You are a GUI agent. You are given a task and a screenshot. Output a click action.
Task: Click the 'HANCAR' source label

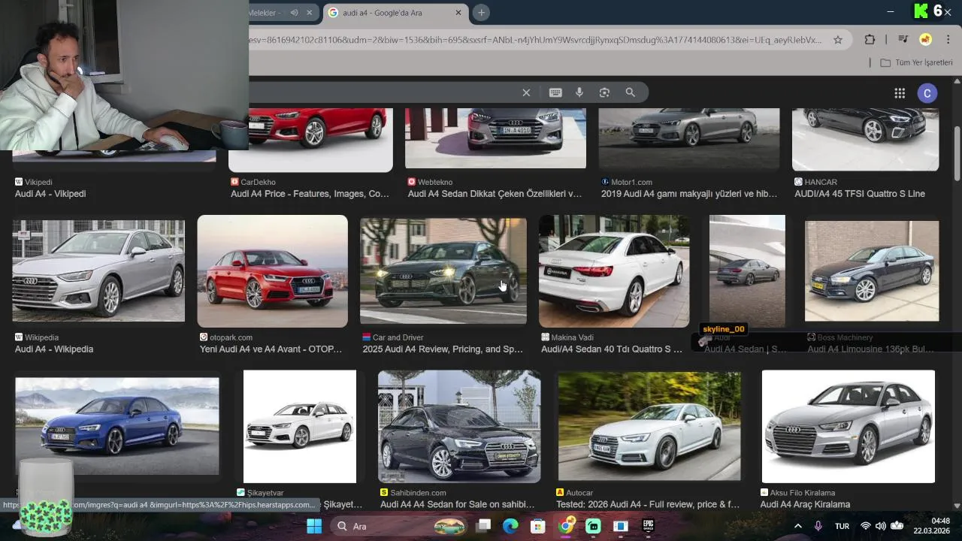[x=821, y=182]
